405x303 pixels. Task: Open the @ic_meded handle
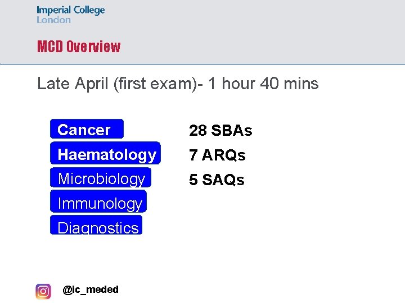pyautogui.click(x=91, y=290)
